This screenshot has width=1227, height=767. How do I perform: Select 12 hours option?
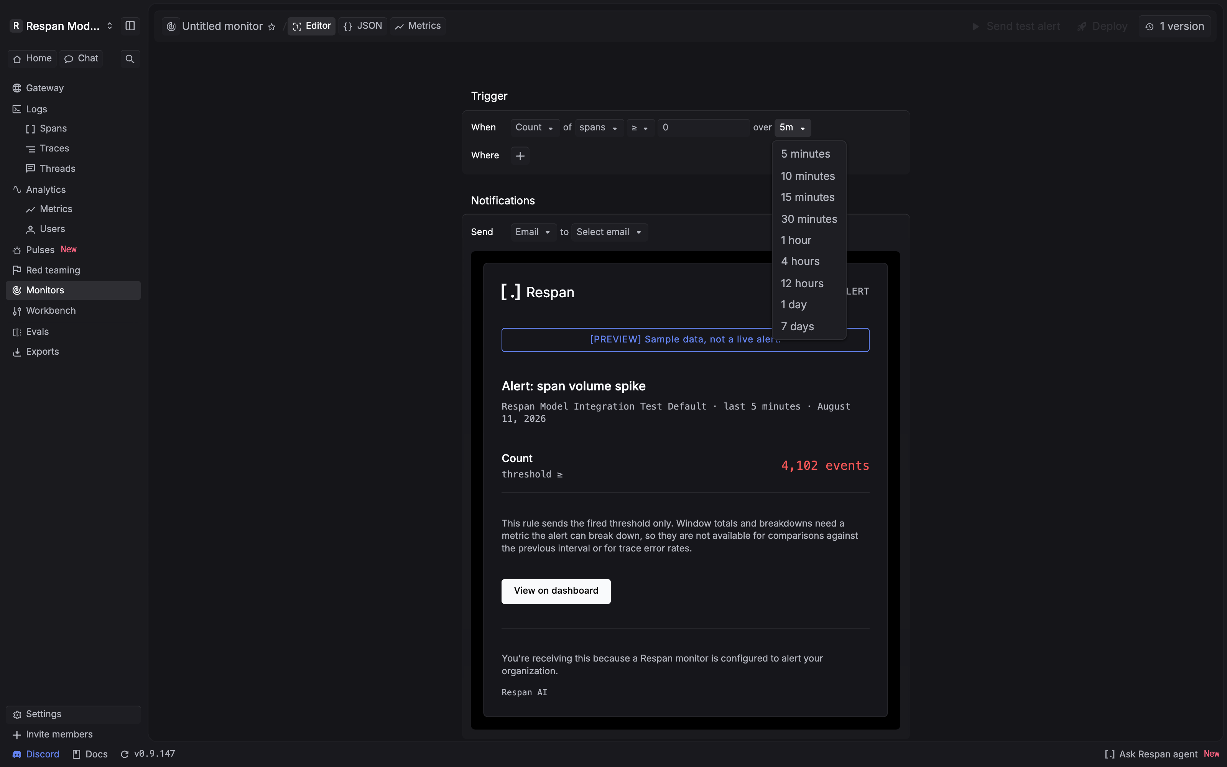(x=809, y=284)
